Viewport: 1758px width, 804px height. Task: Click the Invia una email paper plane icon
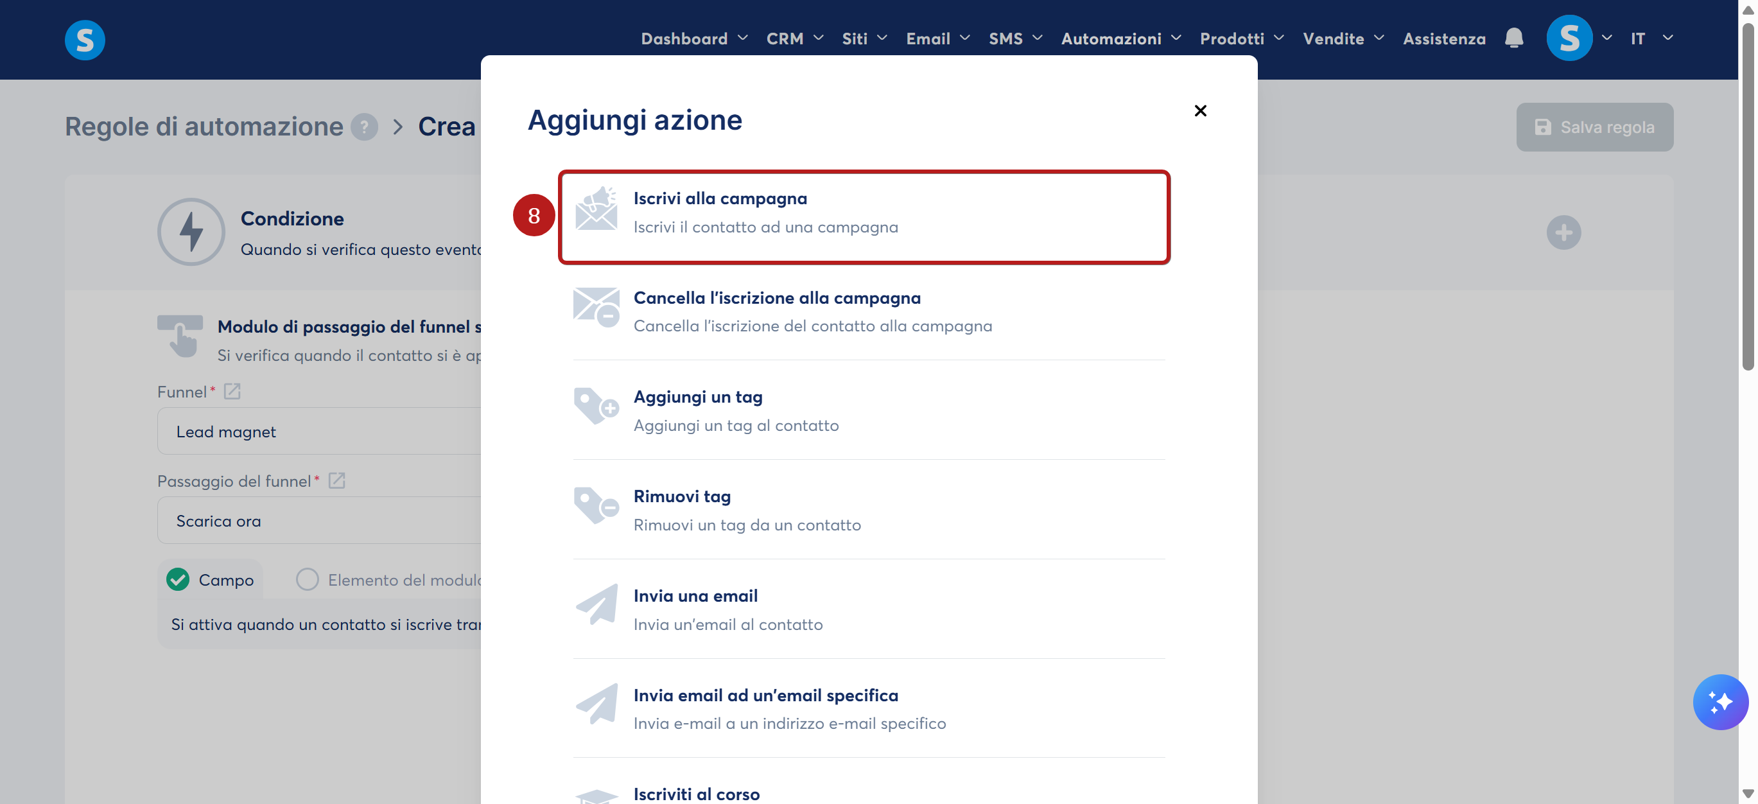597,604
